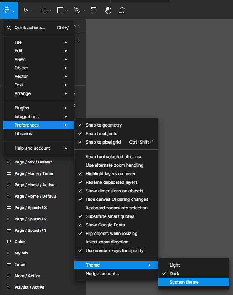Disable Highlight layers on hover
This screenshot has height=295, width=233.
pos(110,174)
